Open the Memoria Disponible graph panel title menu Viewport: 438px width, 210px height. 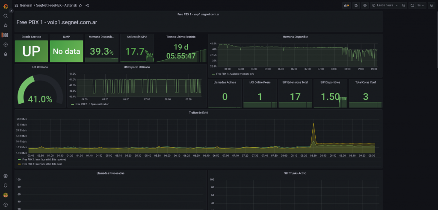[295, 37]
